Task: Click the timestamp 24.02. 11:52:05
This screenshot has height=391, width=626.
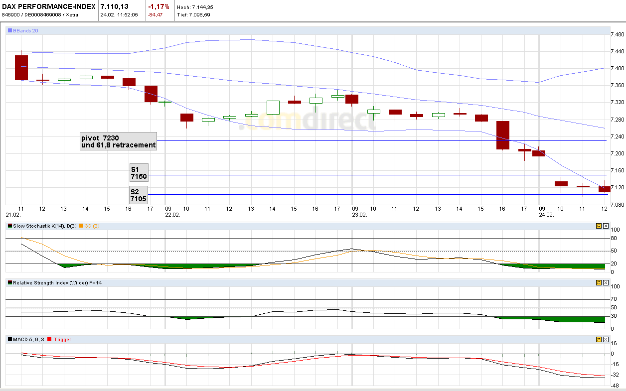Action: pos(119,14)
